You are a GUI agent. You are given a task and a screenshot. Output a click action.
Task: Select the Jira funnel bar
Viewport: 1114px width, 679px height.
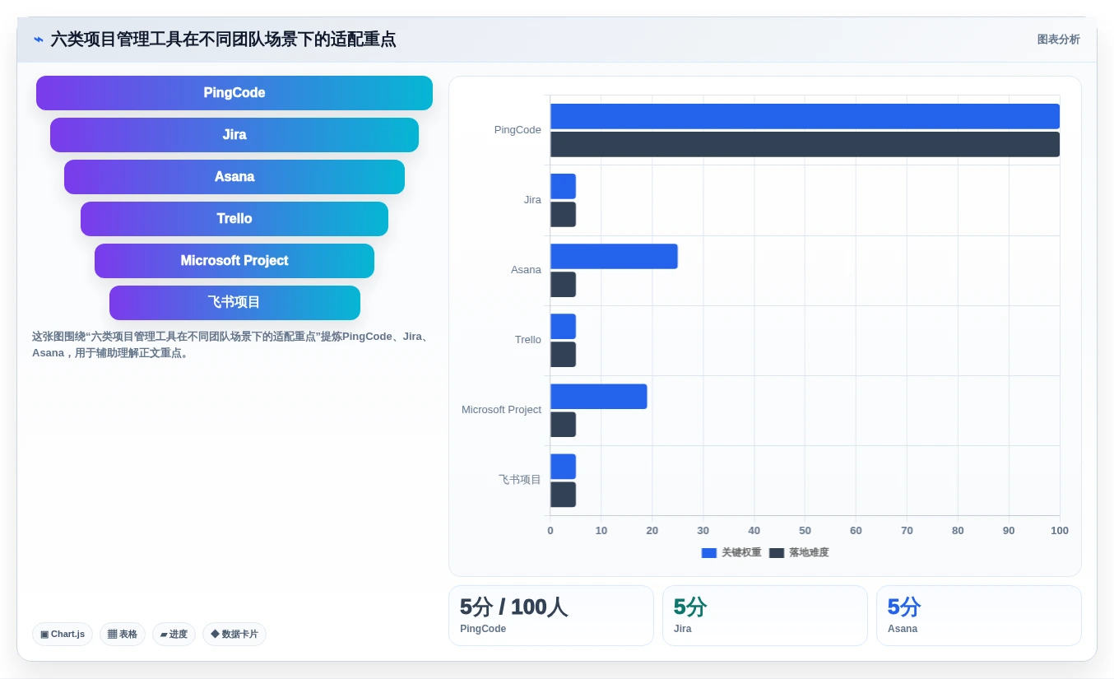[x=234, y=135]
